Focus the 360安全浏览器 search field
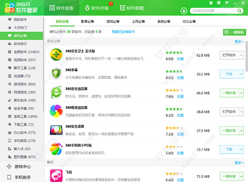Screen dimensions: 248x182 click(214, 11)
